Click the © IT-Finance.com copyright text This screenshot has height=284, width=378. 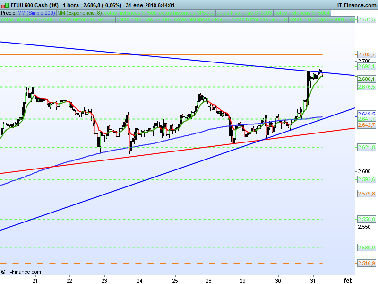[21, 272]
